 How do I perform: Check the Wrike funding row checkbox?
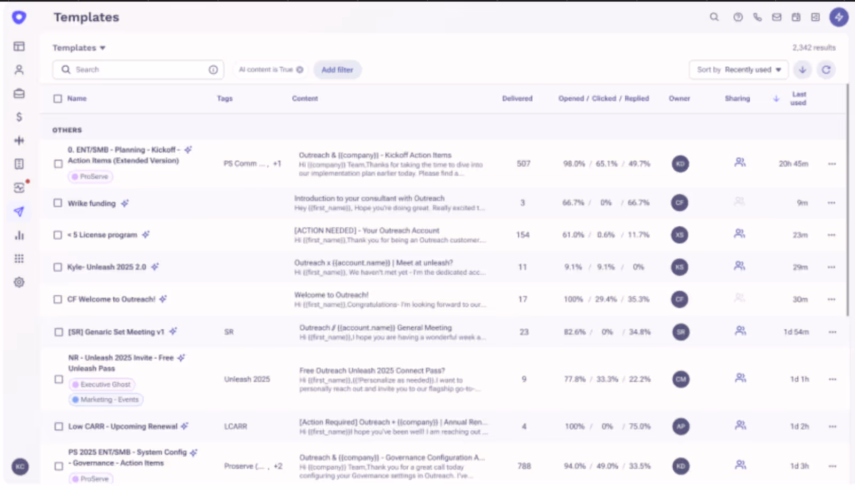(58, 203)
